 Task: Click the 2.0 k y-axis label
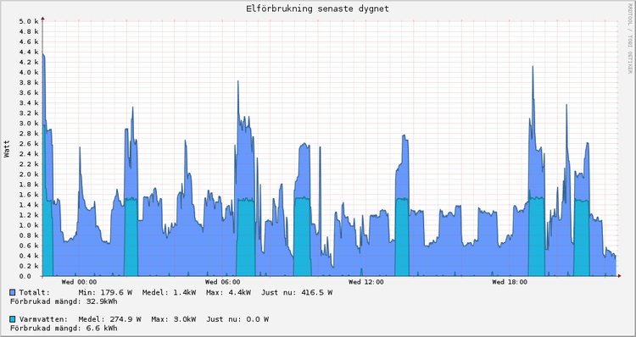point(28,174)
